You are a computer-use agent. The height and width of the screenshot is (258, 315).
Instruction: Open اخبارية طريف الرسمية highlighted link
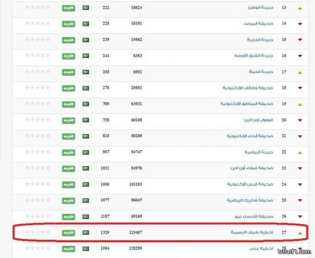pos(252,232)
